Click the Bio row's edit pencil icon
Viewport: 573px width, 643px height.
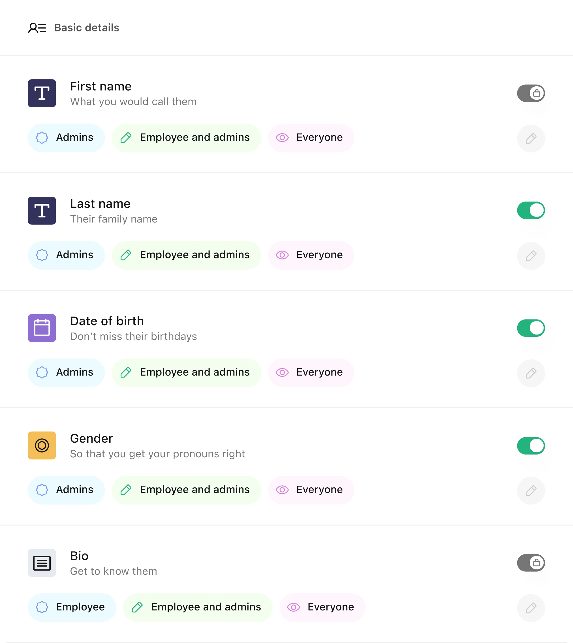click(531, 608)
